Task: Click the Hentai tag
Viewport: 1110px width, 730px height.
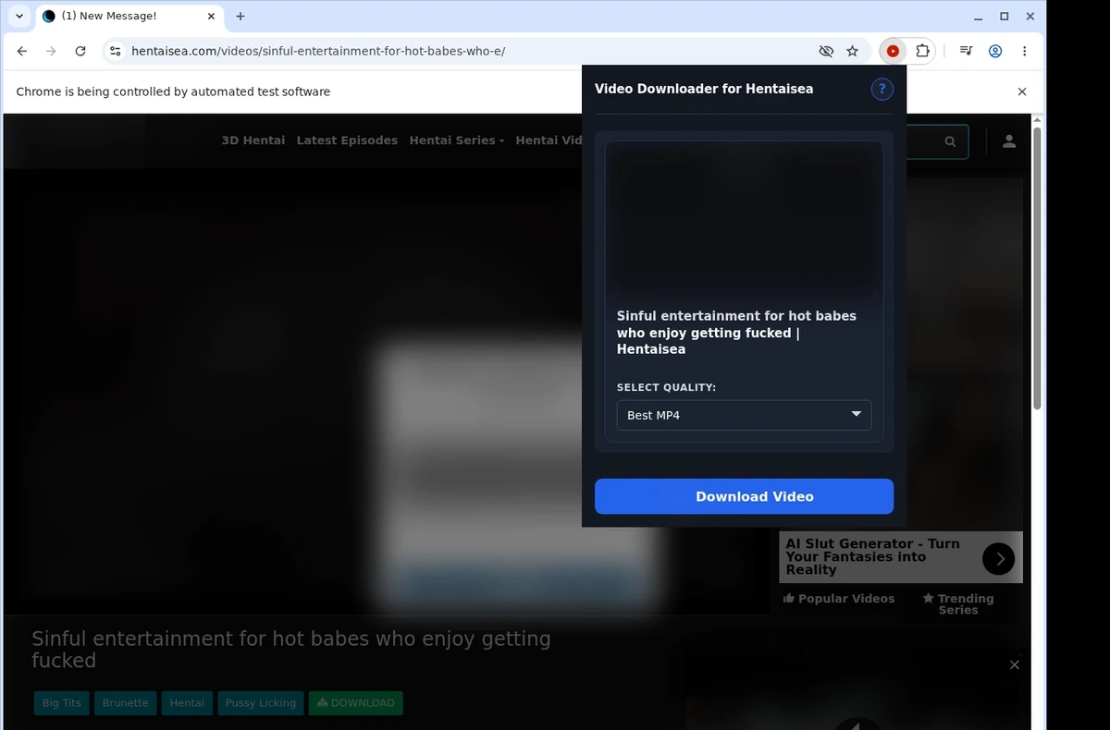Action: click(x=187, y=702)
